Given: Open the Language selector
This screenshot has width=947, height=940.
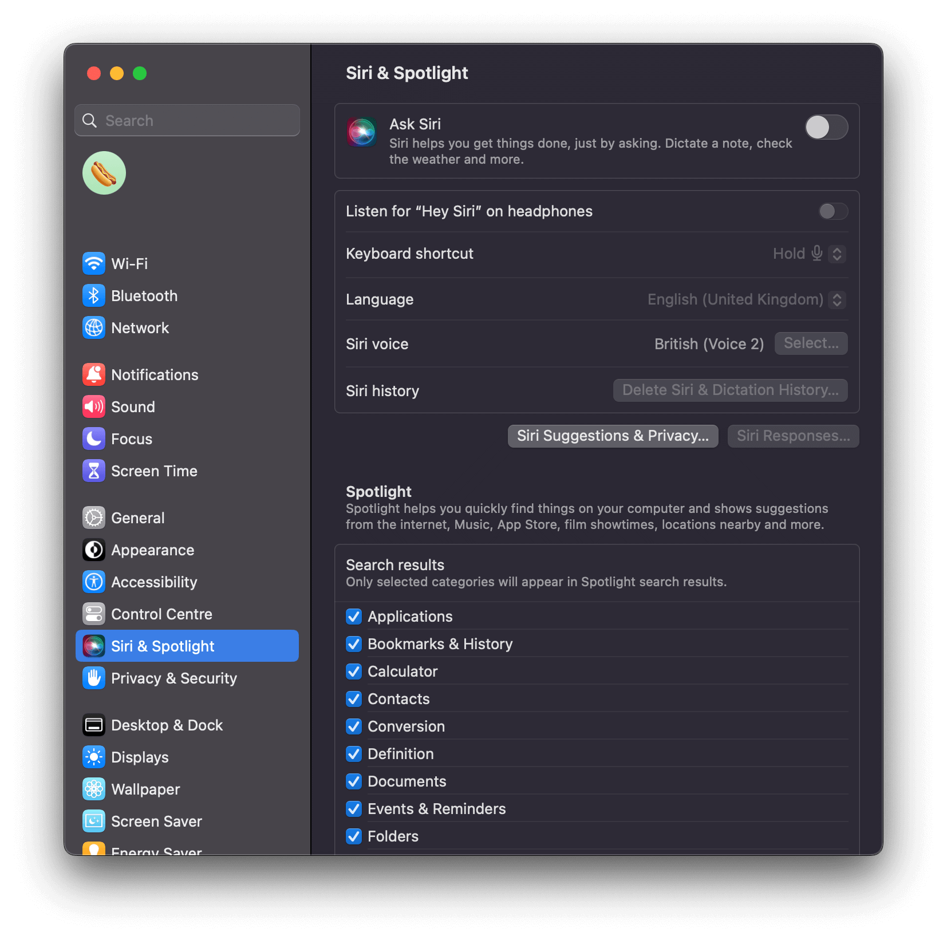Looking at the screenshot, I should click(x=836, y=299).
